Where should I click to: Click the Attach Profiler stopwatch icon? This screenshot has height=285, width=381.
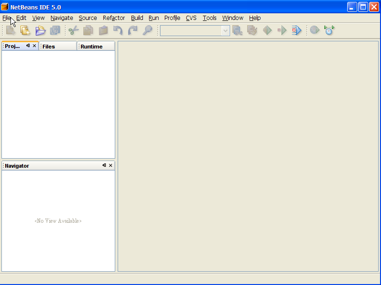click(329, 30)
